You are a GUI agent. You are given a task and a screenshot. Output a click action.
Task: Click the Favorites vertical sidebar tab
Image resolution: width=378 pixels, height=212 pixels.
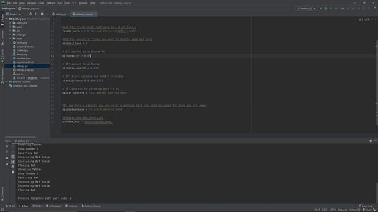[2, 194]
